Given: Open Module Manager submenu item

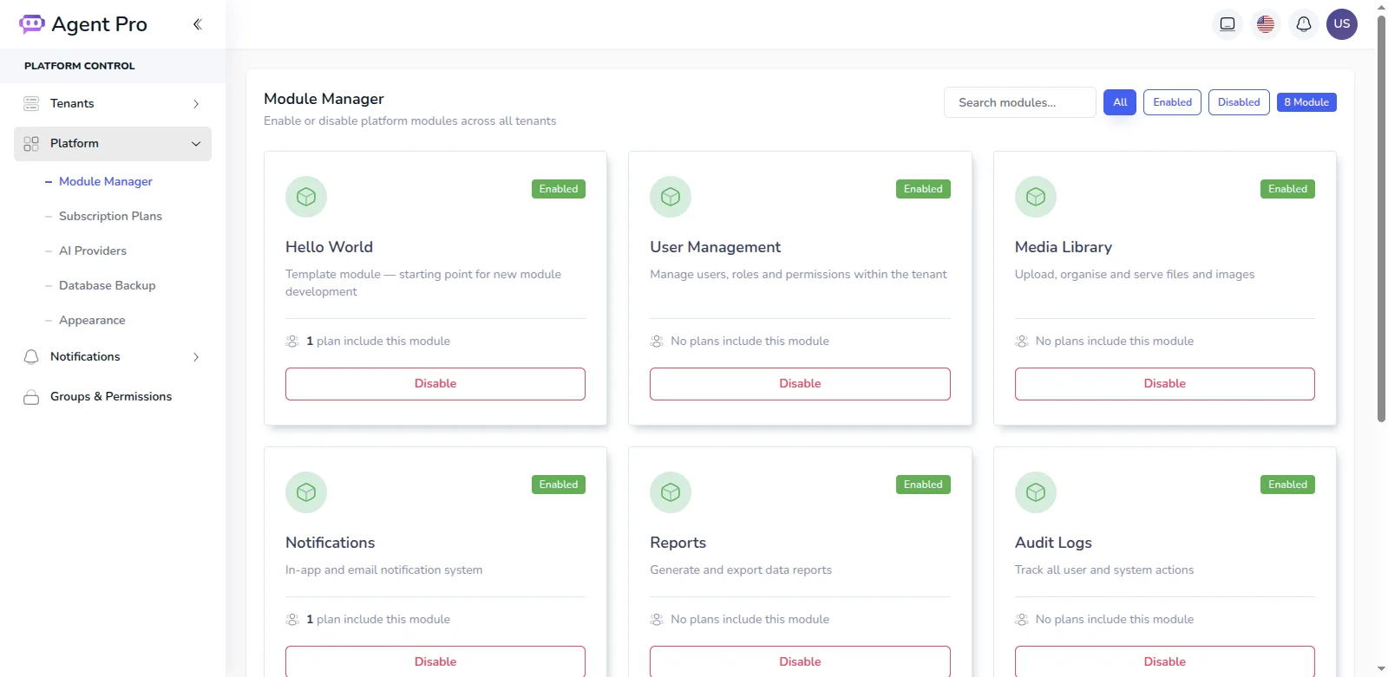Looking at the screenshot, I should pos(106,181).
